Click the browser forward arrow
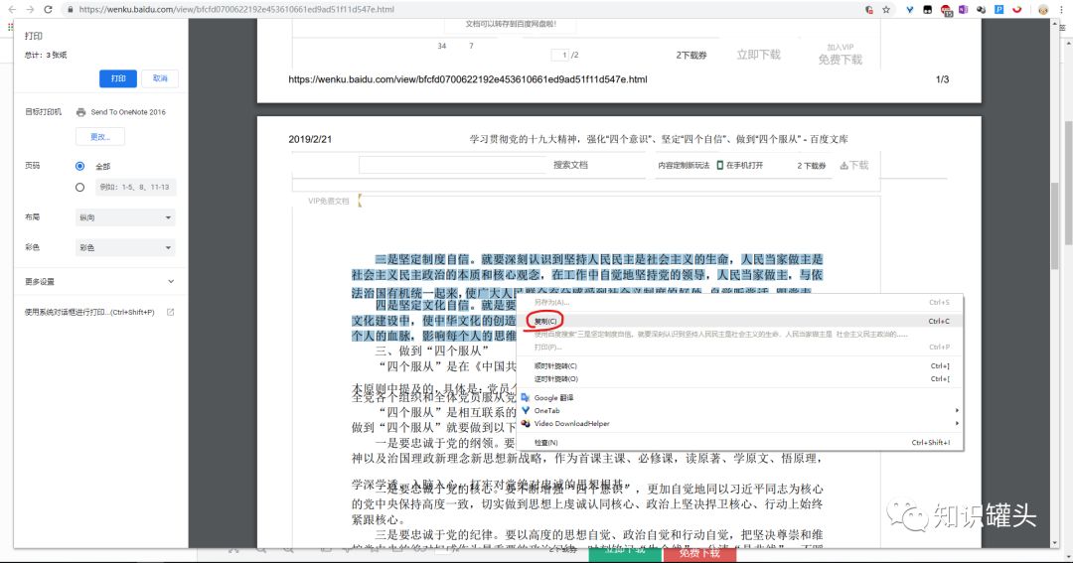 (30, 10)
